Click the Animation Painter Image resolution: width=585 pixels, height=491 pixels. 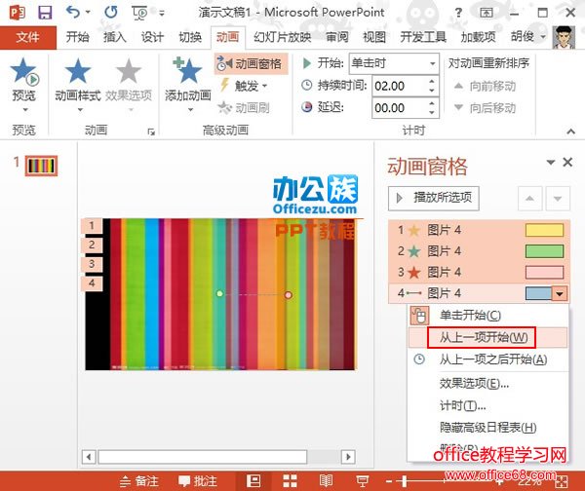coord(244,108)
